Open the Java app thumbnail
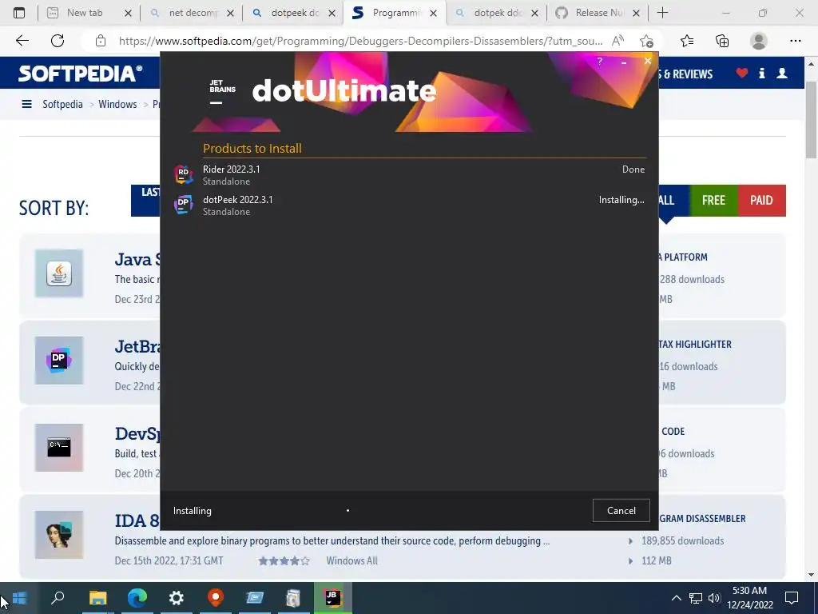818x614 pixels. [59, 273]
